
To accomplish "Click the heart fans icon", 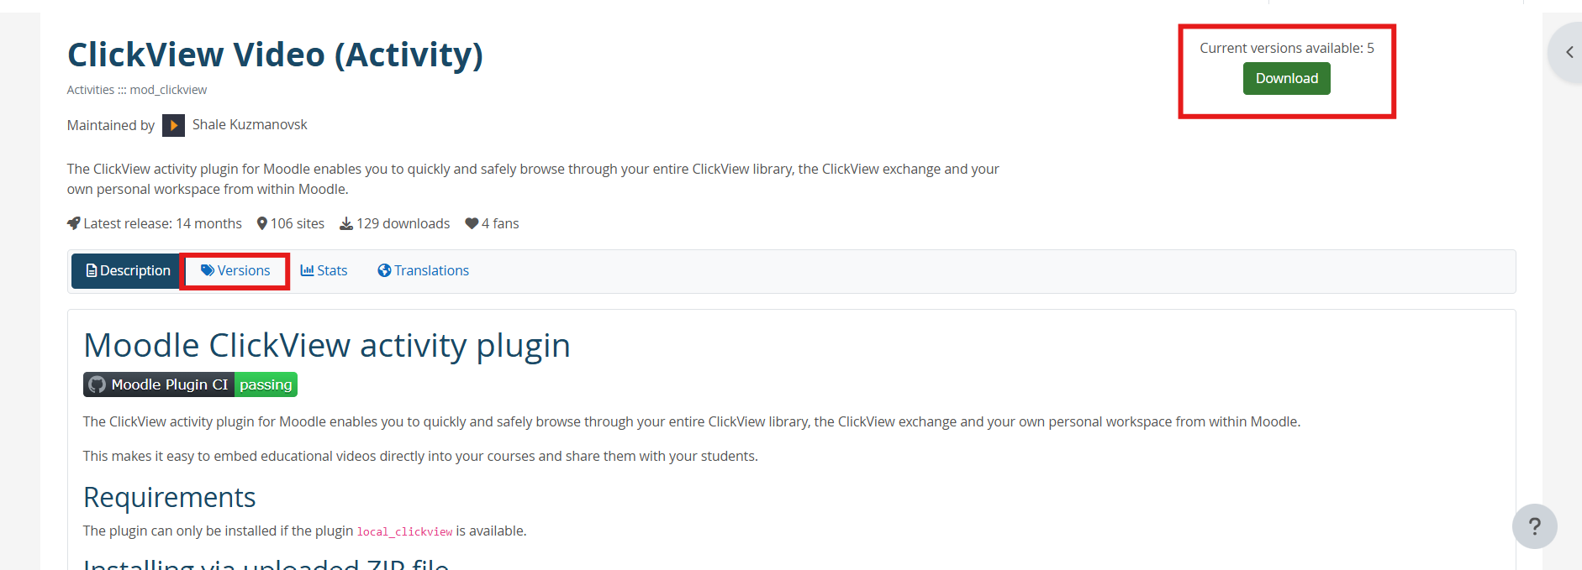I will [472, 223].
